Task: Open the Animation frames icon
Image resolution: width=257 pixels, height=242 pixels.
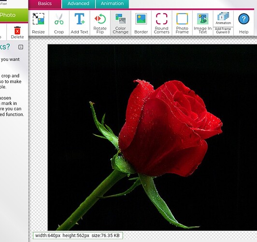Action: click(223, 18)
